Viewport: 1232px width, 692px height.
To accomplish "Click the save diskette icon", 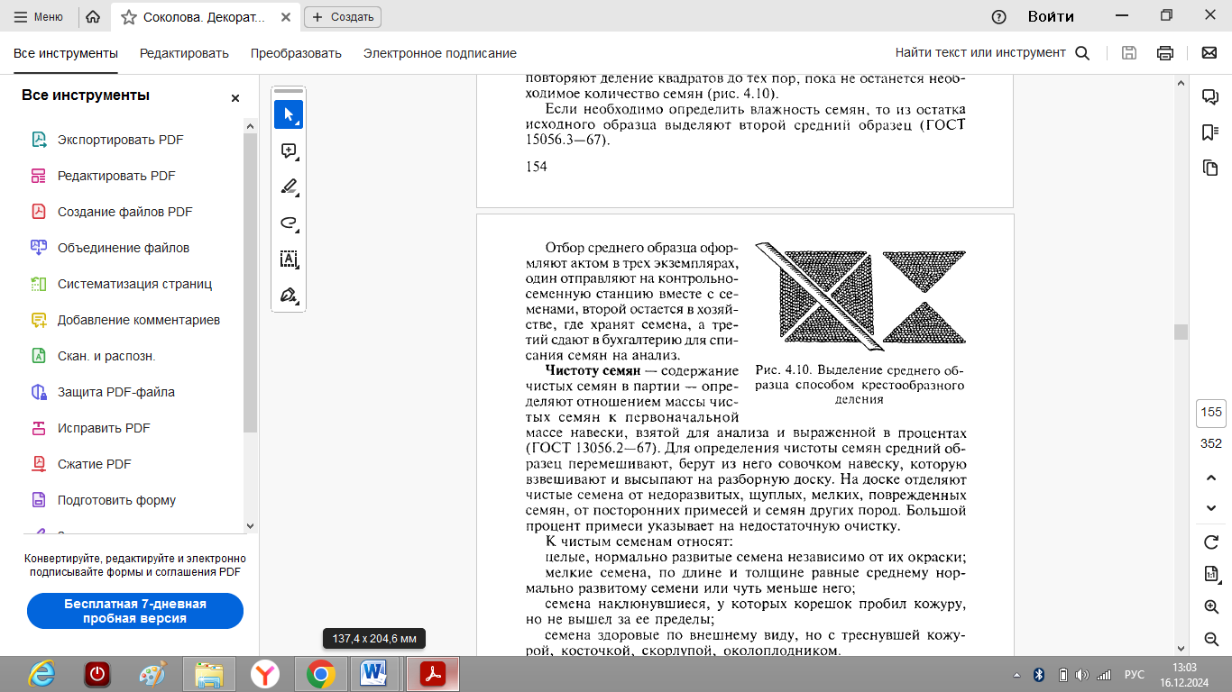I will [1129, 53].
